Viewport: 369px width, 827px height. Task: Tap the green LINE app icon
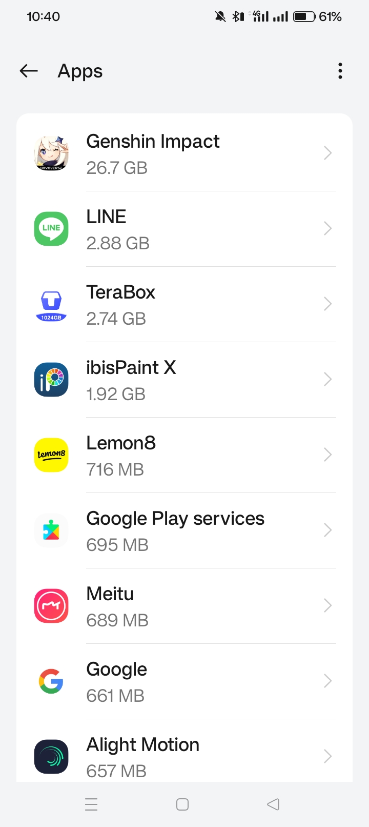(51, 229)
